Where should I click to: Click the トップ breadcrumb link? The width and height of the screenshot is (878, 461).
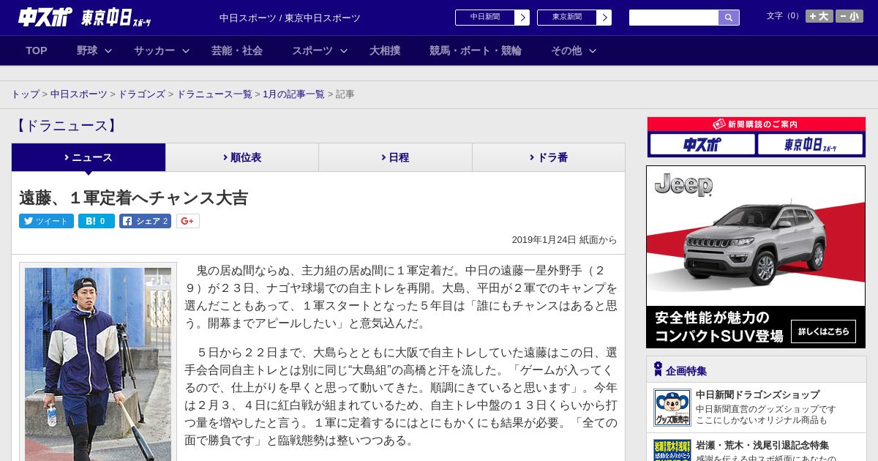[26, 94]
